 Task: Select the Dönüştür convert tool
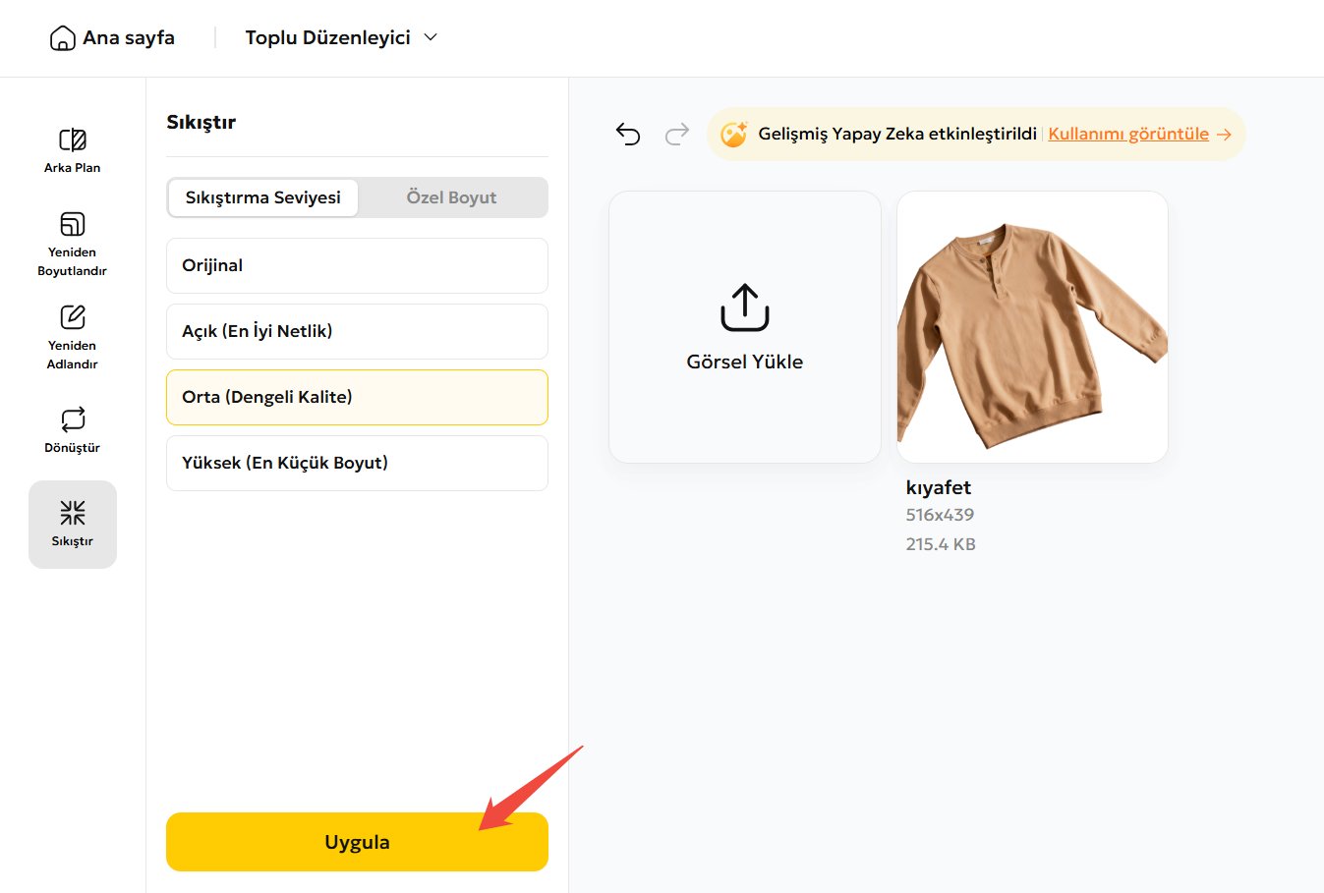click(72, 429)
